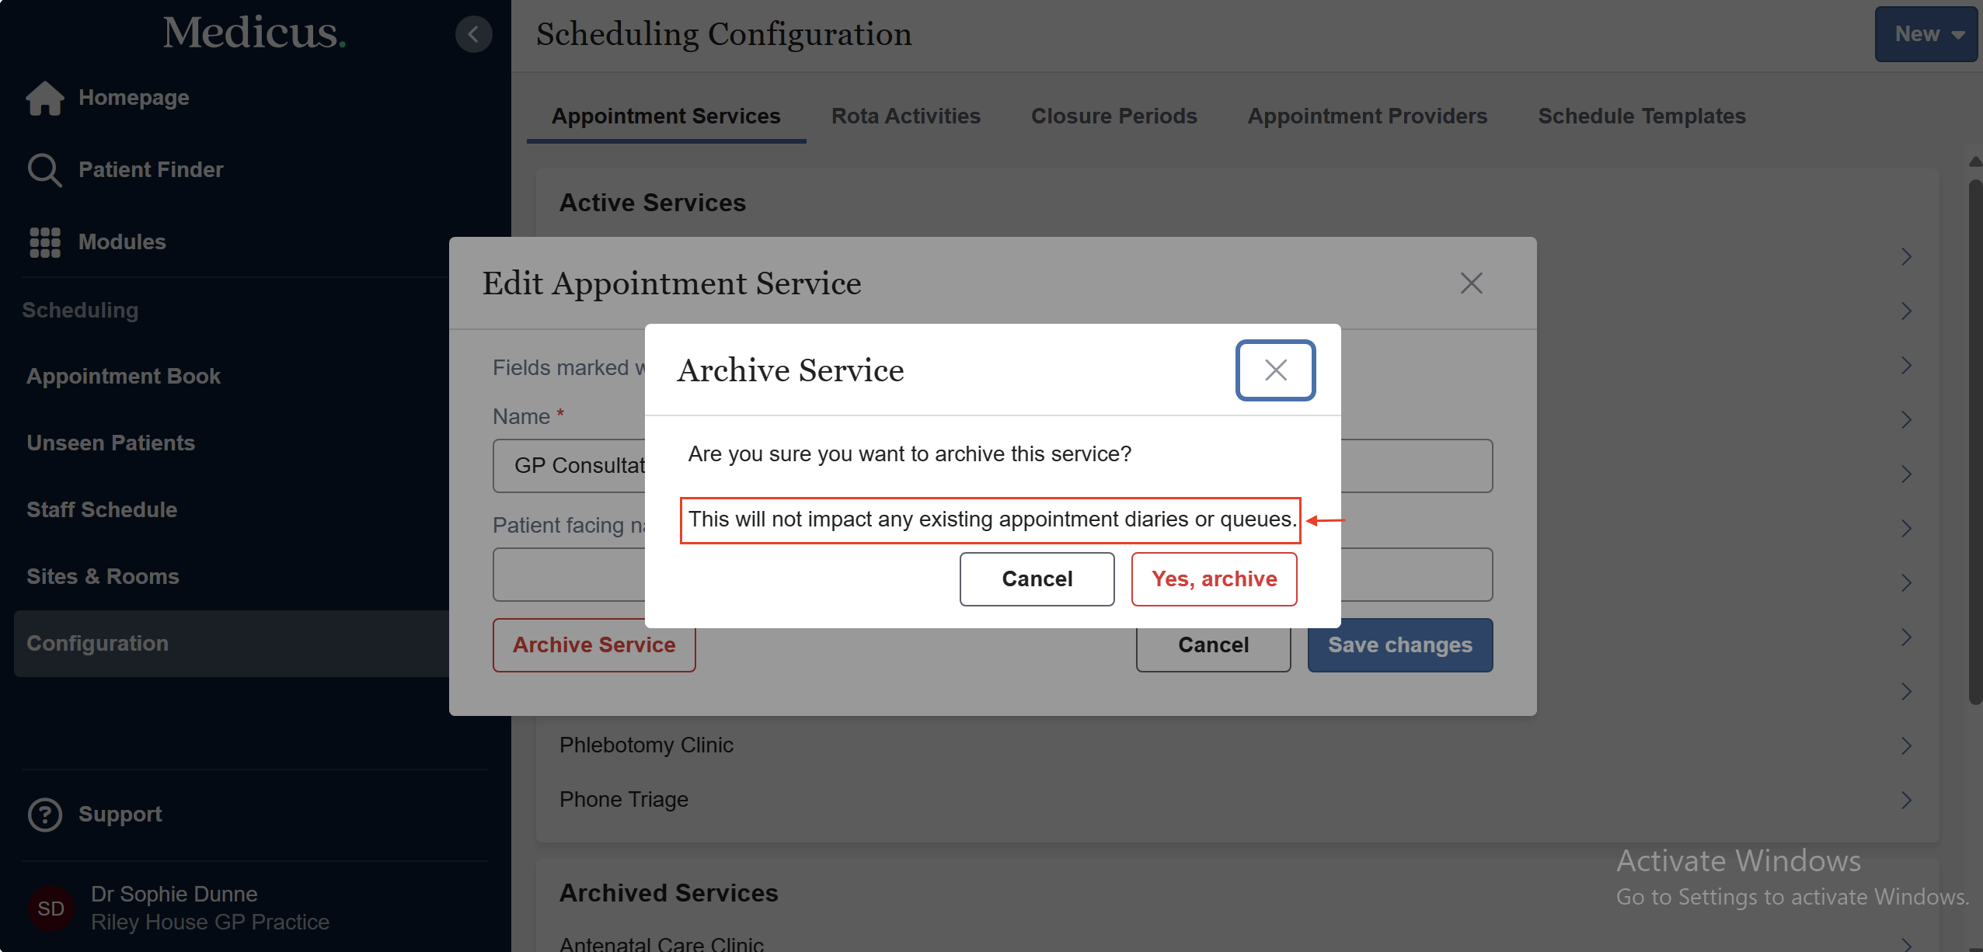Cancel the Archive Service confirmation
Screen dimensions: 1983x952
click(1037, 579)
